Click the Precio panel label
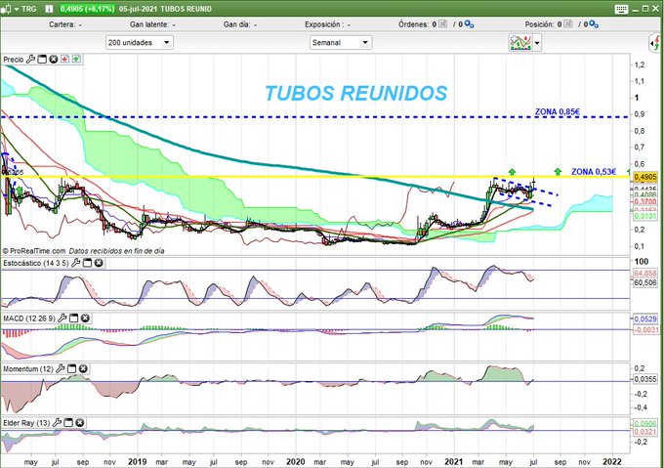 14,60
